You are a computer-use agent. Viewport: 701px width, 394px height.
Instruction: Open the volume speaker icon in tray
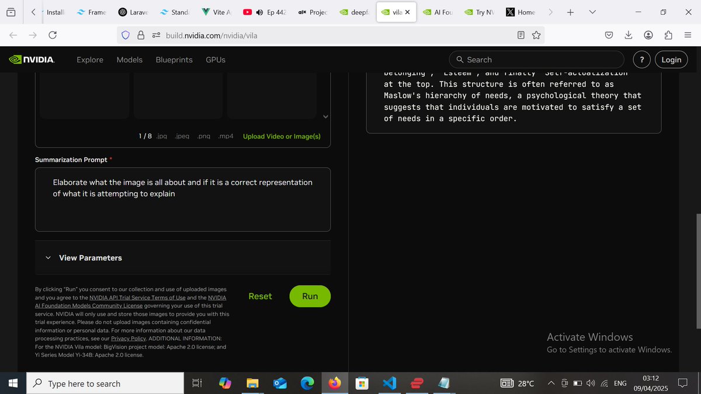coord(591,383)
